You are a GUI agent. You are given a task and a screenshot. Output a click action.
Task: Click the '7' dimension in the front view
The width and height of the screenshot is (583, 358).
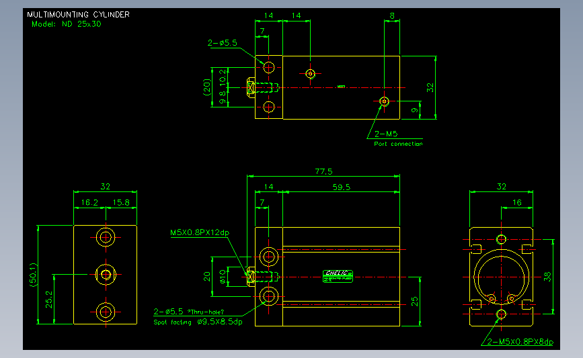click(x=262, y=203)
